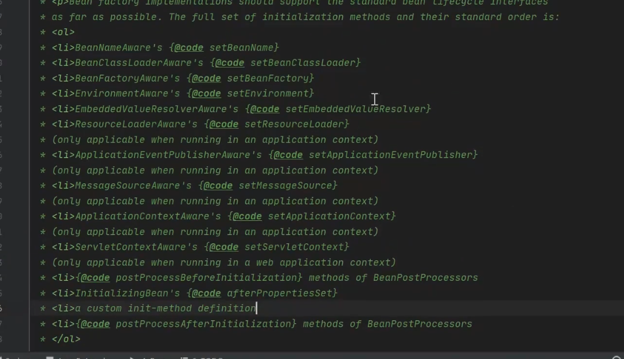
Task: Click the @code tag before setBeanClassLoader
Action: tap(230, 63)
